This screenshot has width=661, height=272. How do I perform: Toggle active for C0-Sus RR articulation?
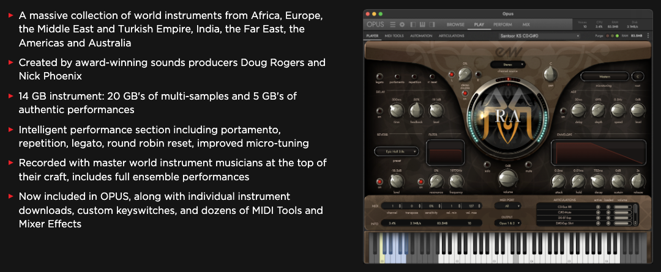tap(598, 207)
